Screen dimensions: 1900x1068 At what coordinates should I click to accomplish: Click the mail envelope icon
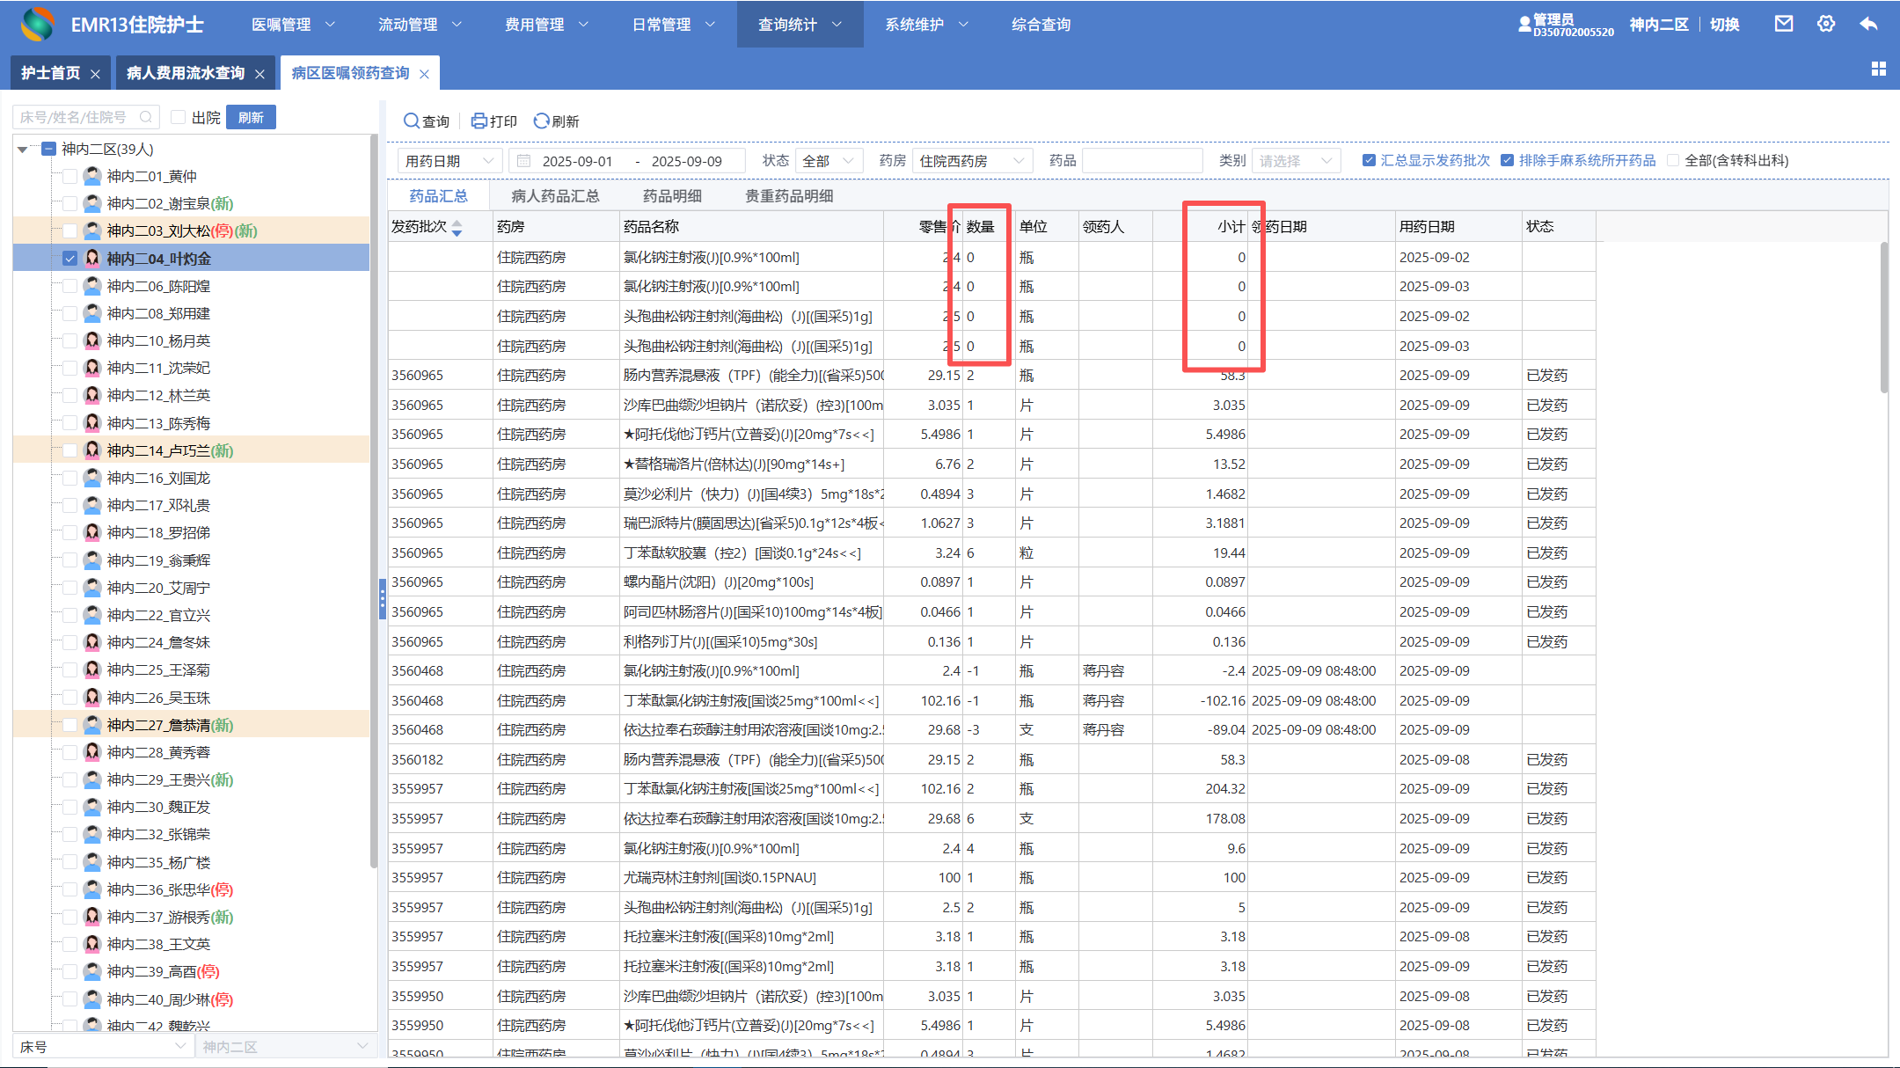[x=1783, y=24]
